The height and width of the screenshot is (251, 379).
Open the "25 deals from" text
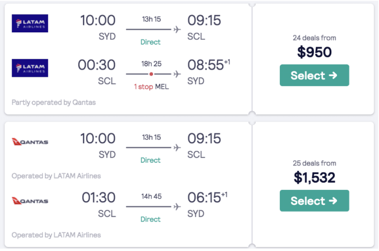[314, 163]
